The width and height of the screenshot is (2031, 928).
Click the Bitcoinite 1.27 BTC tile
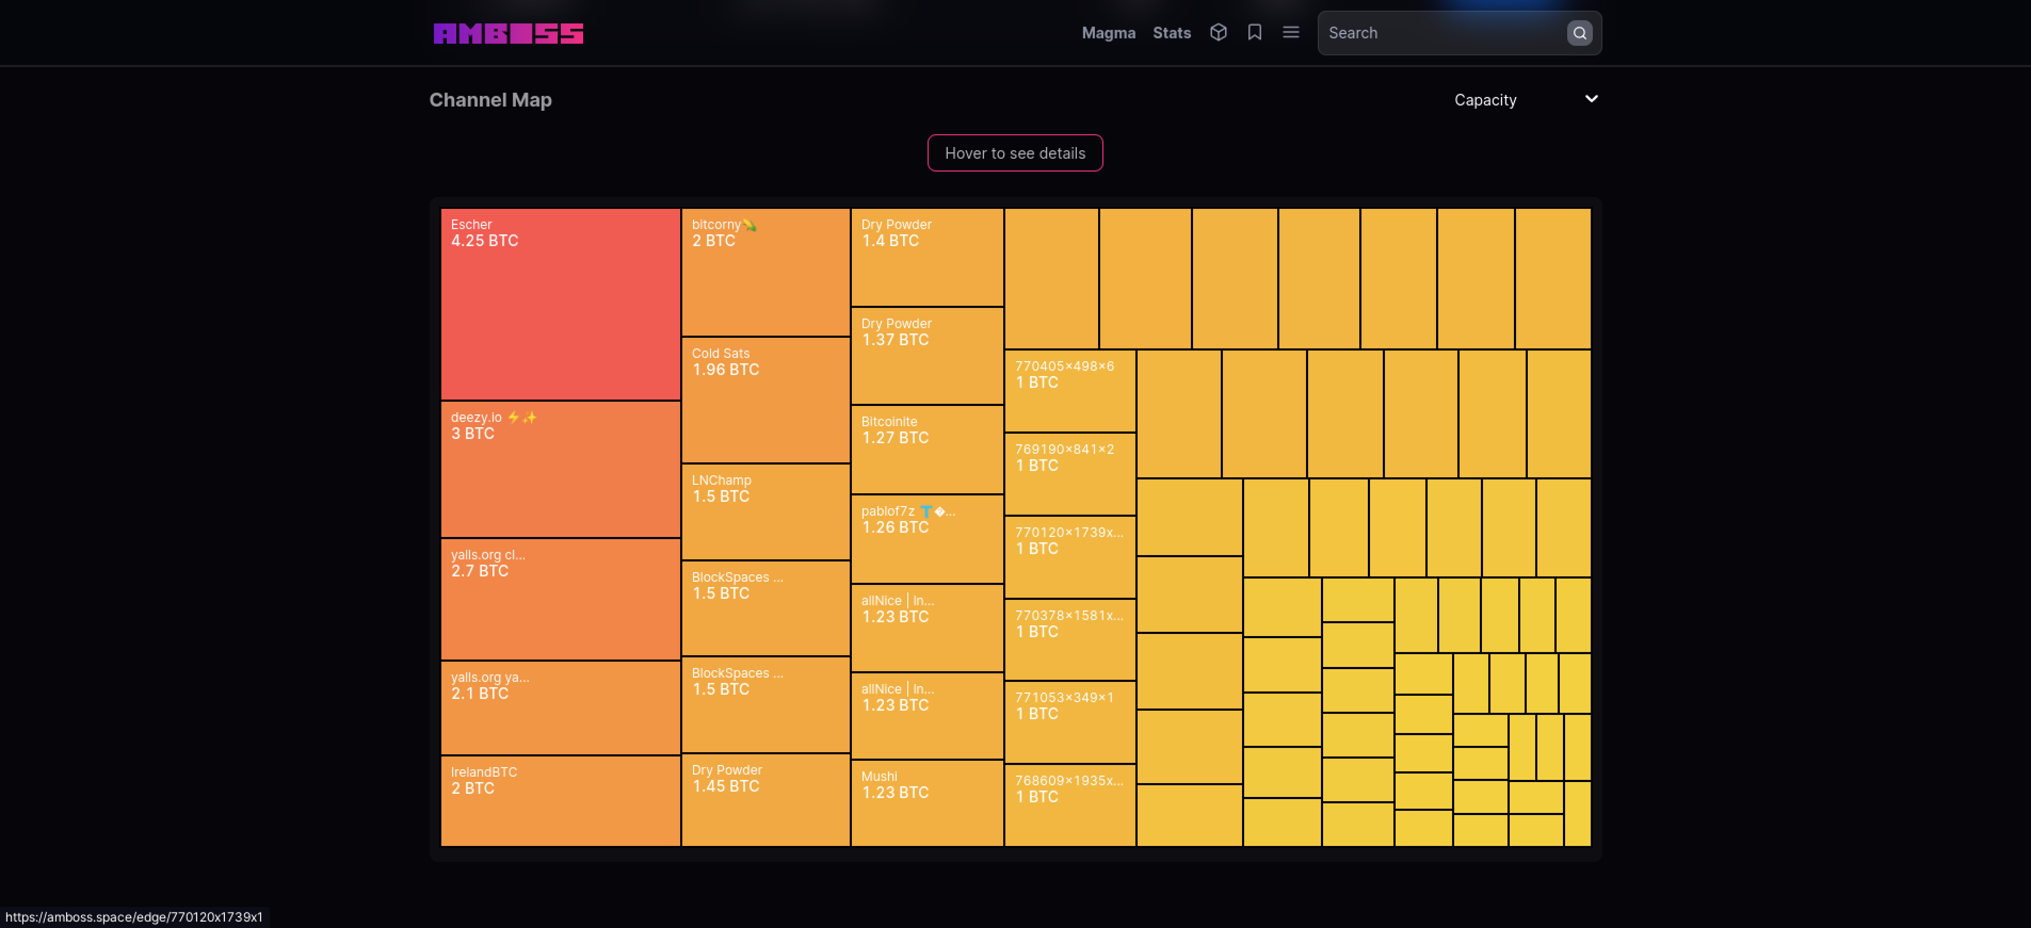coord(926,450)
